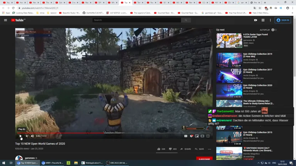This screenshot has height=166, width=296.
Task: Toggle subtitles with the captions button
Action: [185, 136]
